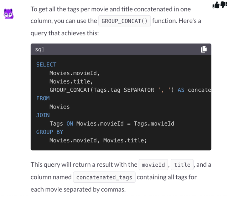Click the GROUP BY keyword in the code
The width and height of the screenshot is (228, 197).
[50, 132]
